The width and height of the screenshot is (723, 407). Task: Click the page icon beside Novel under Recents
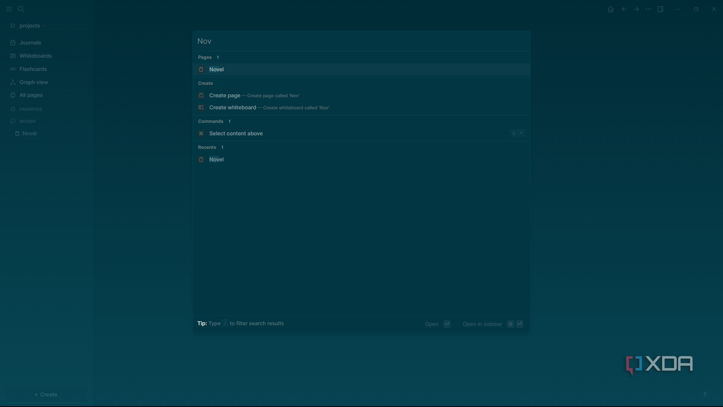[x=201, y=160]
